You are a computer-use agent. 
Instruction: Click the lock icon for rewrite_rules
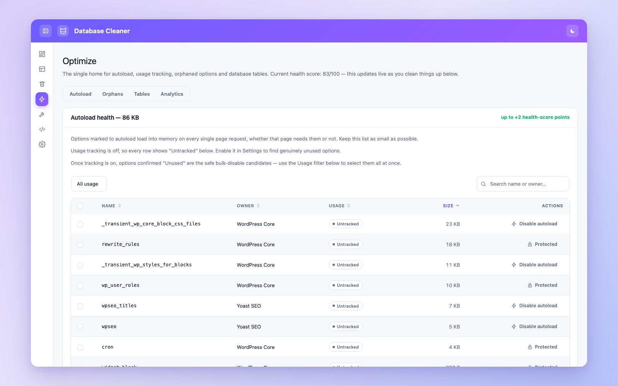point(530,244)
